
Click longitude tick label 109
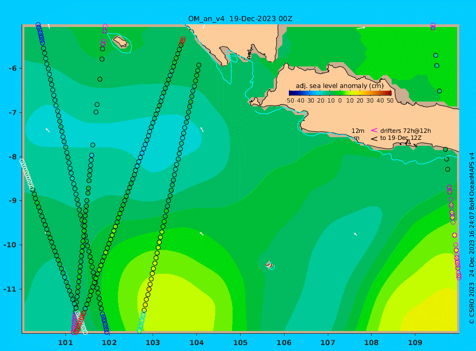click(x=415, y=343)
